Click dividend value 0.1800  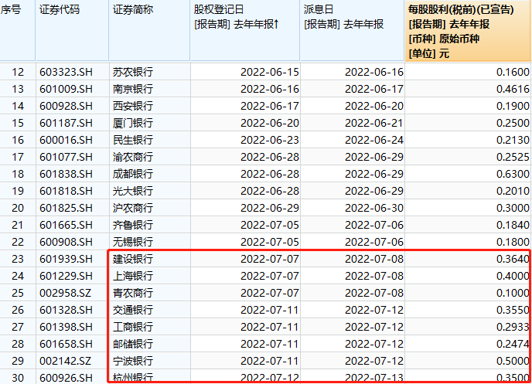click(513, 242)
